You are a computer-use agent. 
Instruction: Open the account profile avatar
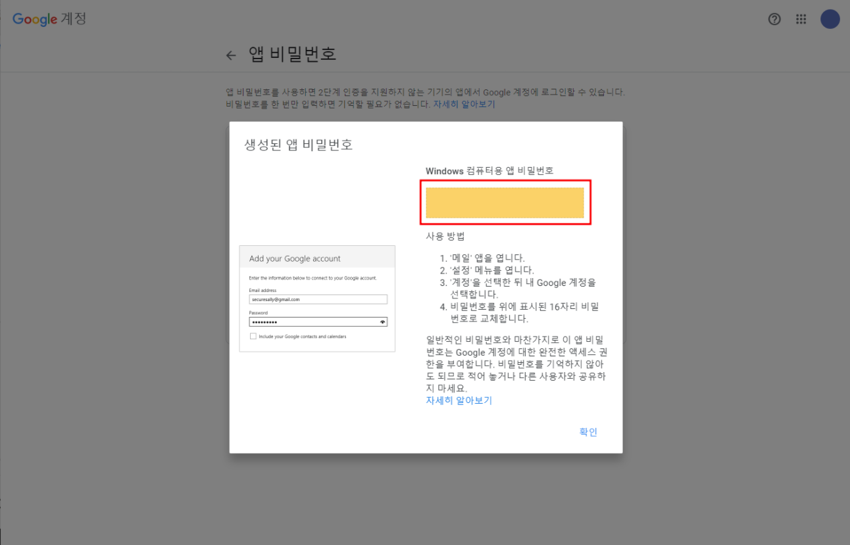(x=830, y=19)
